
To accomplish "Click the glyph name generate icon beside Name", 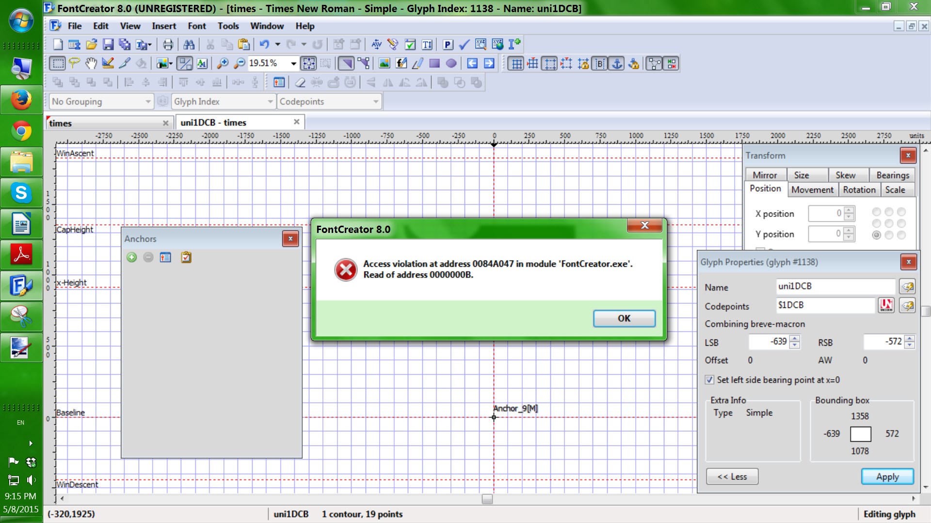I will click(907, 286).
